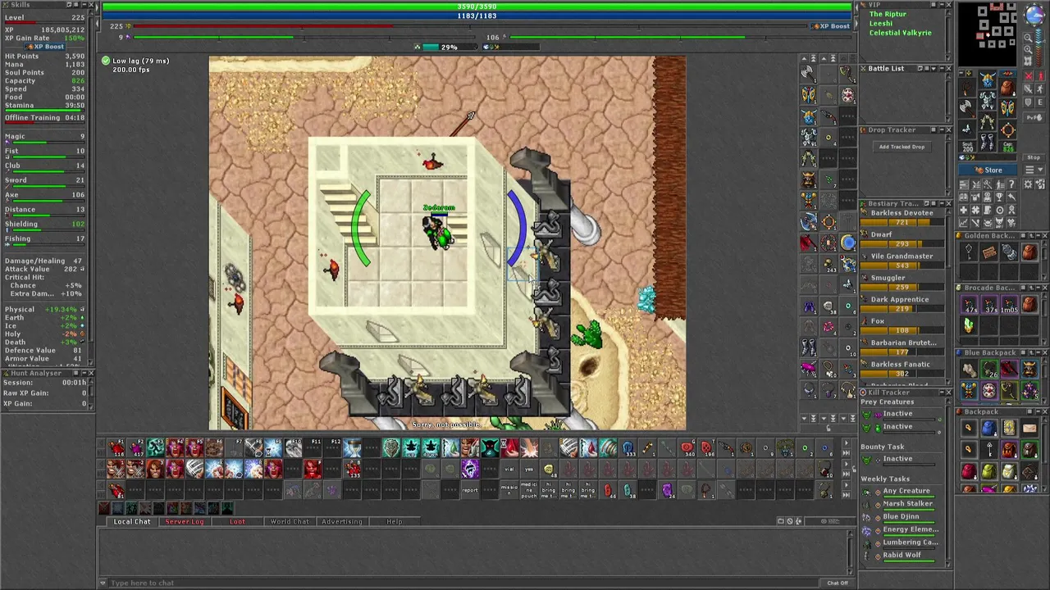Screen dimensions: 1050x590
Task: Open the options dropdown menu below Stop
Action: (x=1033, y=170)
